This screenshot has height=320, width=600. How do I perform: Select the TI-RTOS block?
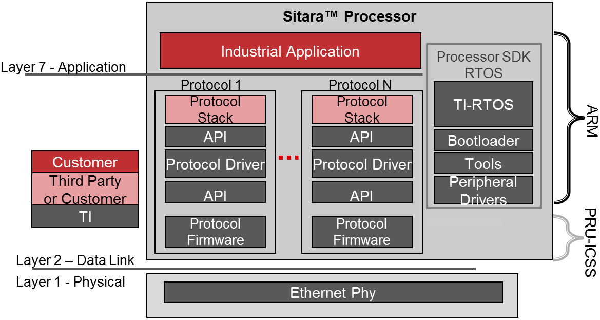pos(483,104)
